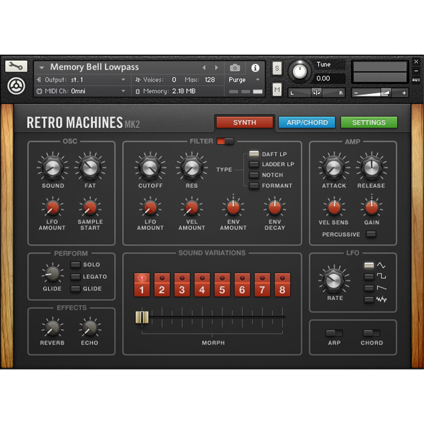Select sound variation 4

202,285
